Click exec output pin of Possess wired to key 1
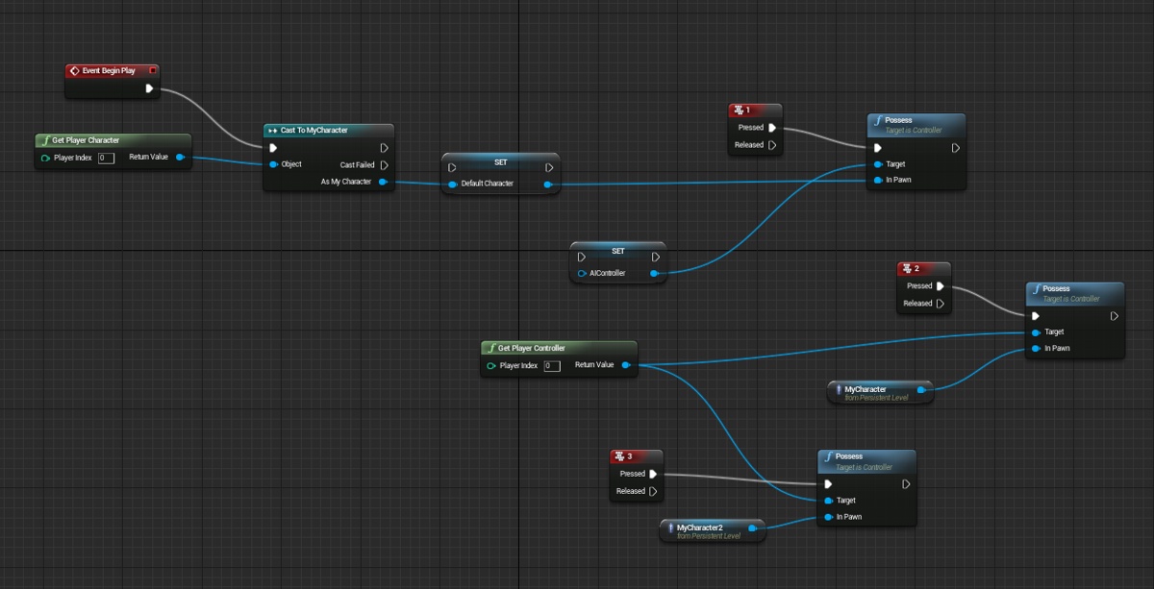 [x=955, y=148]
